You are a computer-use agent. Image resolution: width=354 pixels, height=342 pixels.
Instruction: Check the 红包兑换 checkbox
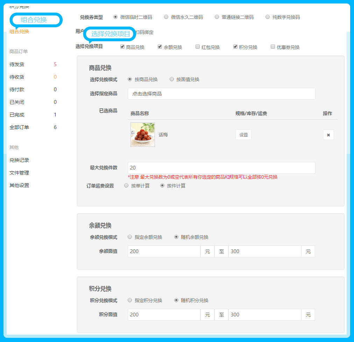click(x=198, y=47)
